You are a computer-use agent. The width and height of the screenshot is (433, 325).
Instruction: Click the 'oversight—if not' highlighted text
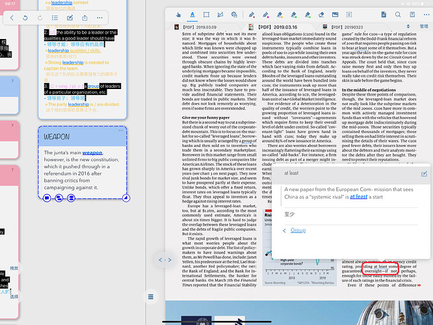tap(381, 271)
